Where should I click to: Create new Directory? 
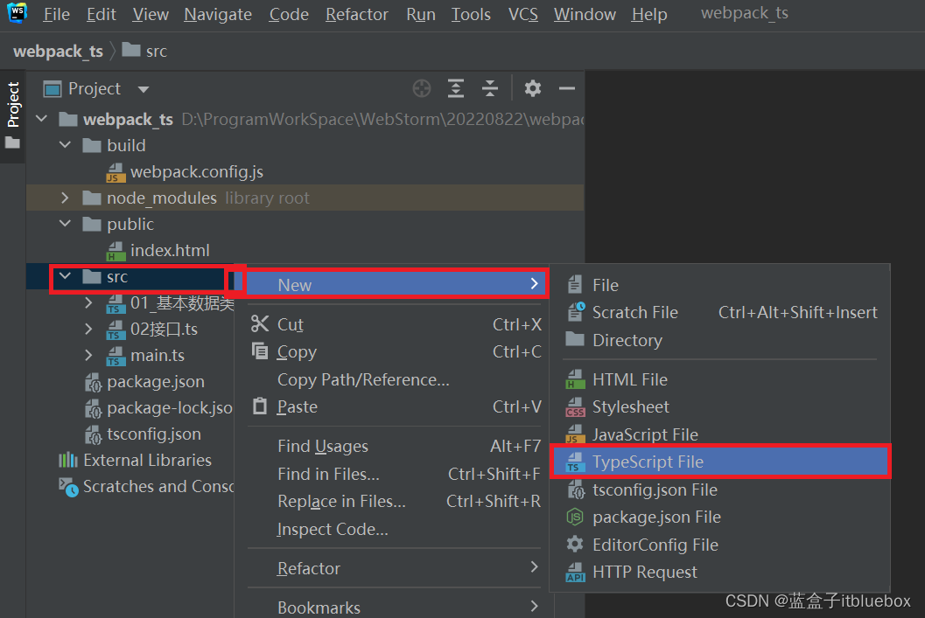pos(719,341)
